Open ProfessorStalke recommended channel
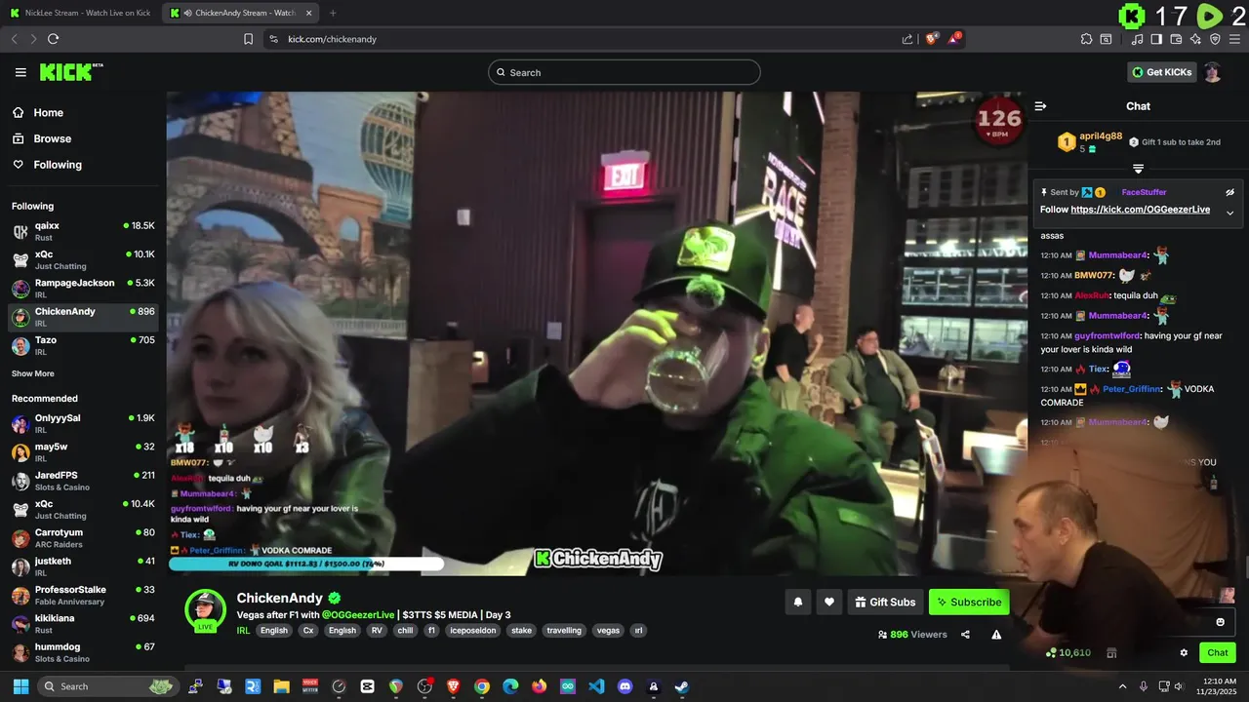This screenshot has height=702, width=1249. coord(83,595)
